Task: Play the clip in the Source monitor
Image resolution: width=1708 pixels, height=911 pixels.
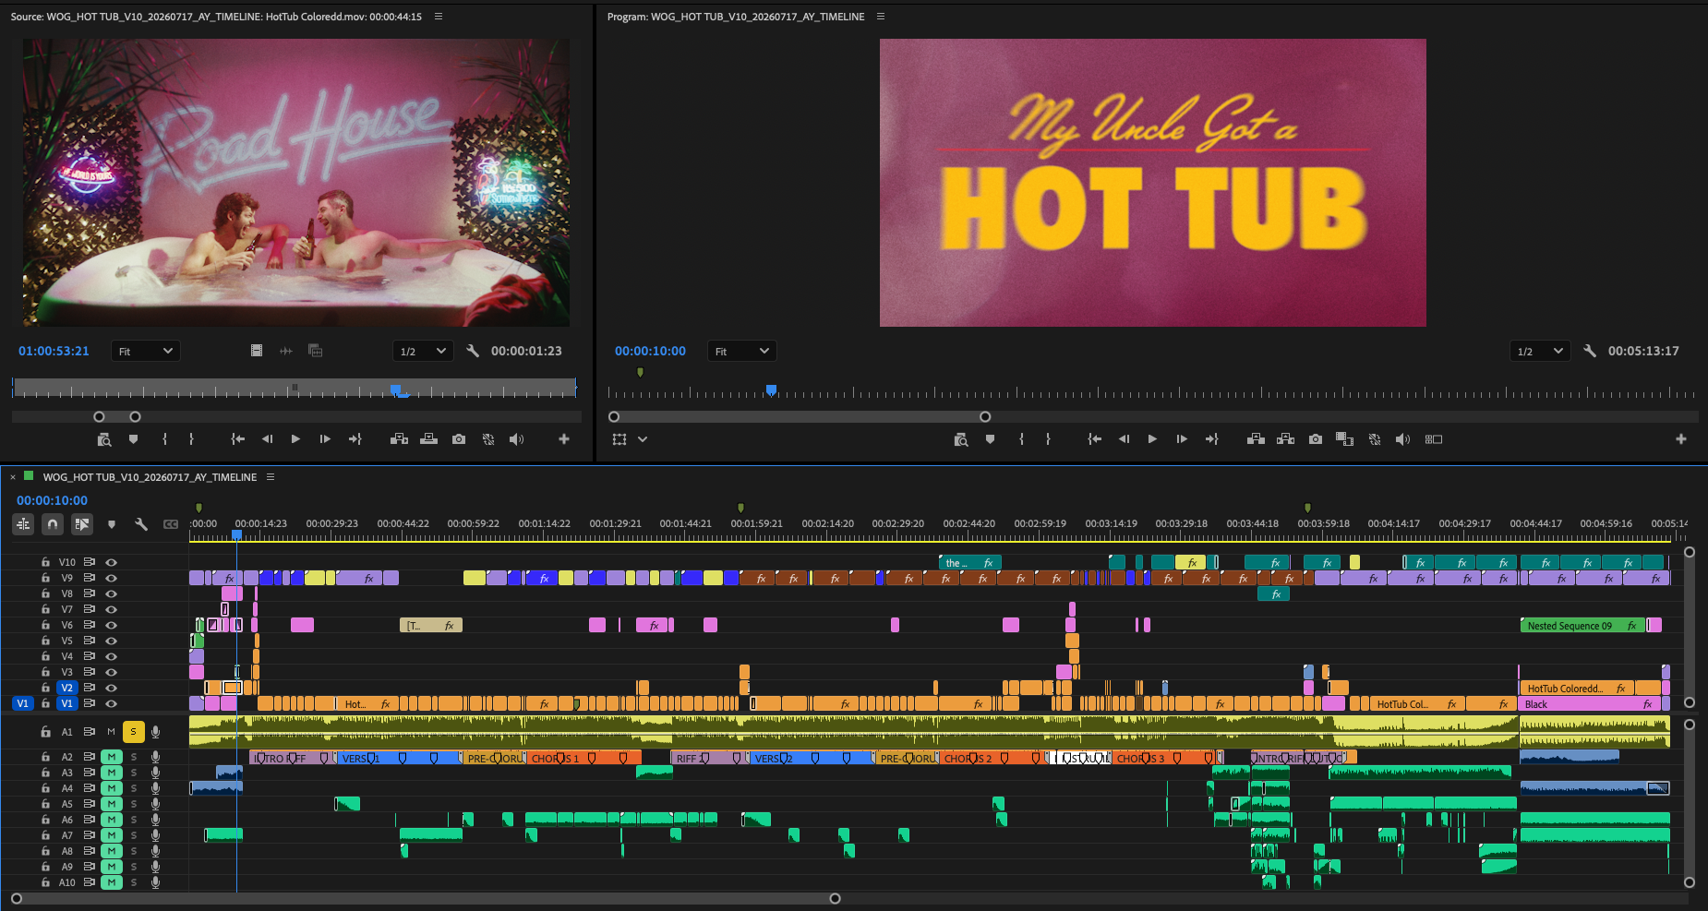Action: point(295,439)
